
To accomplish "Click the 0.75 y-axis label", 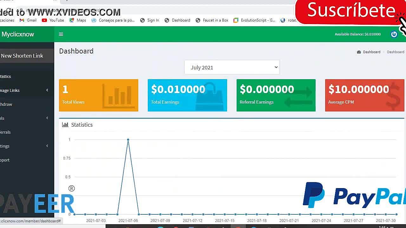I will (67, 158).
